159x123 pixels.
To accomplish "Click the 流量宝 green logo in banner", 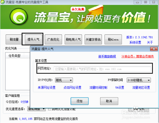I will (x=19, y=17).
